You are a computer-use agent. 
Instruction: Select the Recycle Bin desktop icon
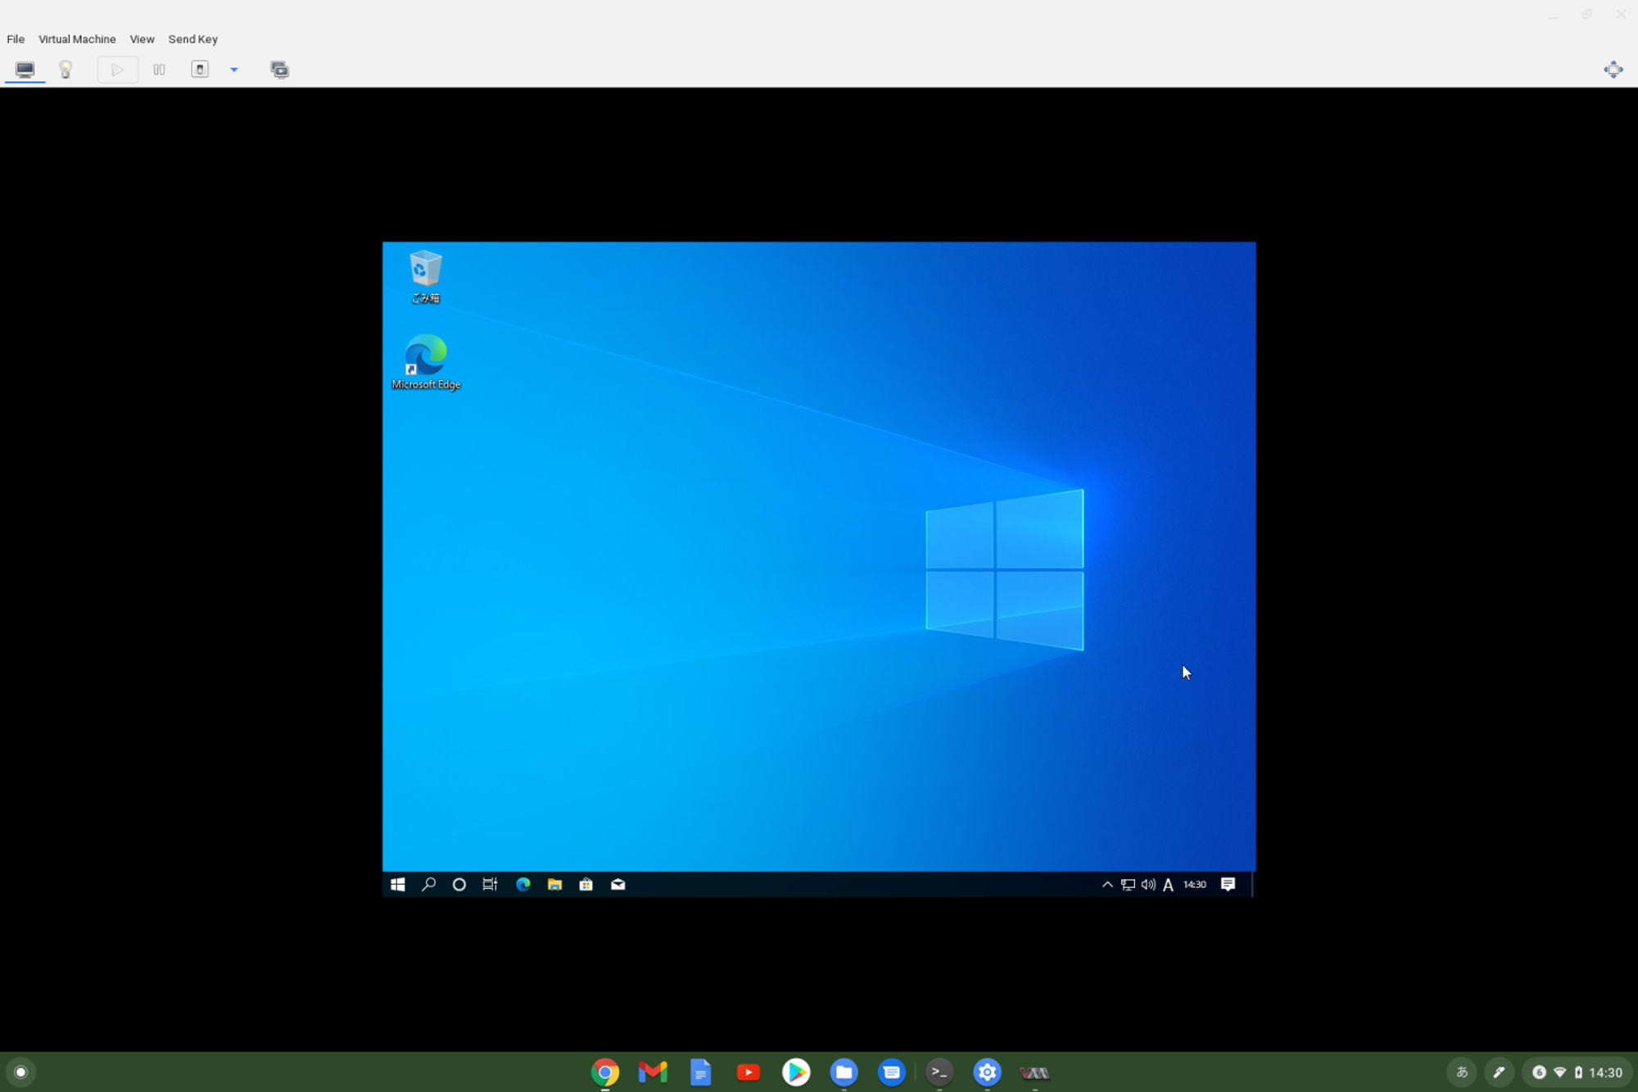point(425,277)
